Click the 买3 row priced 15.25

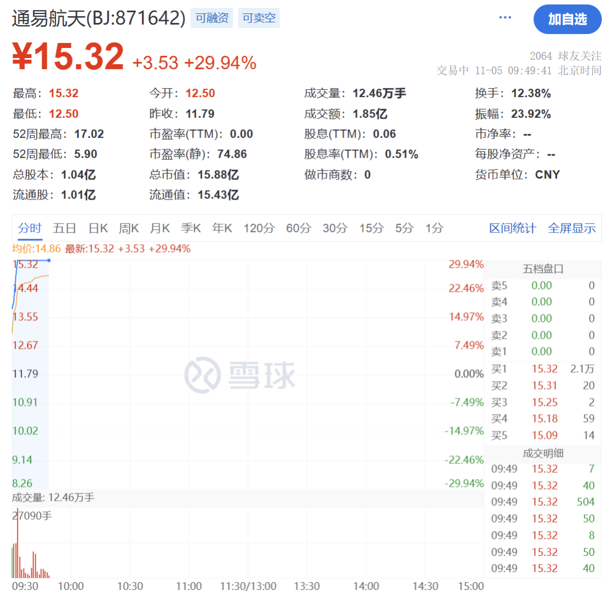pos(542,402)
